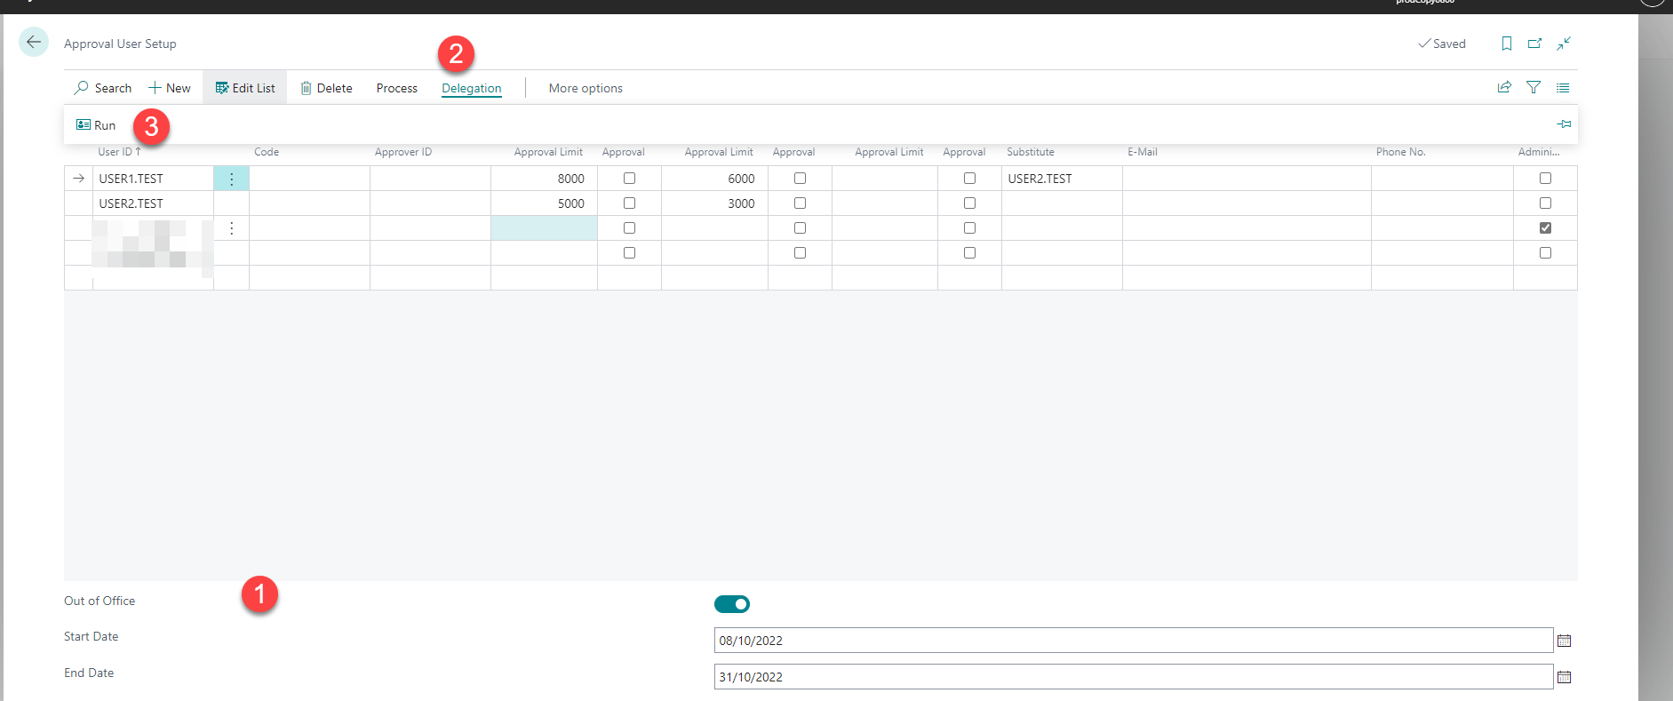The width and height of the screenshot is (1673, 701).
Task: Search the approval user list
Action: pos(103,88)
